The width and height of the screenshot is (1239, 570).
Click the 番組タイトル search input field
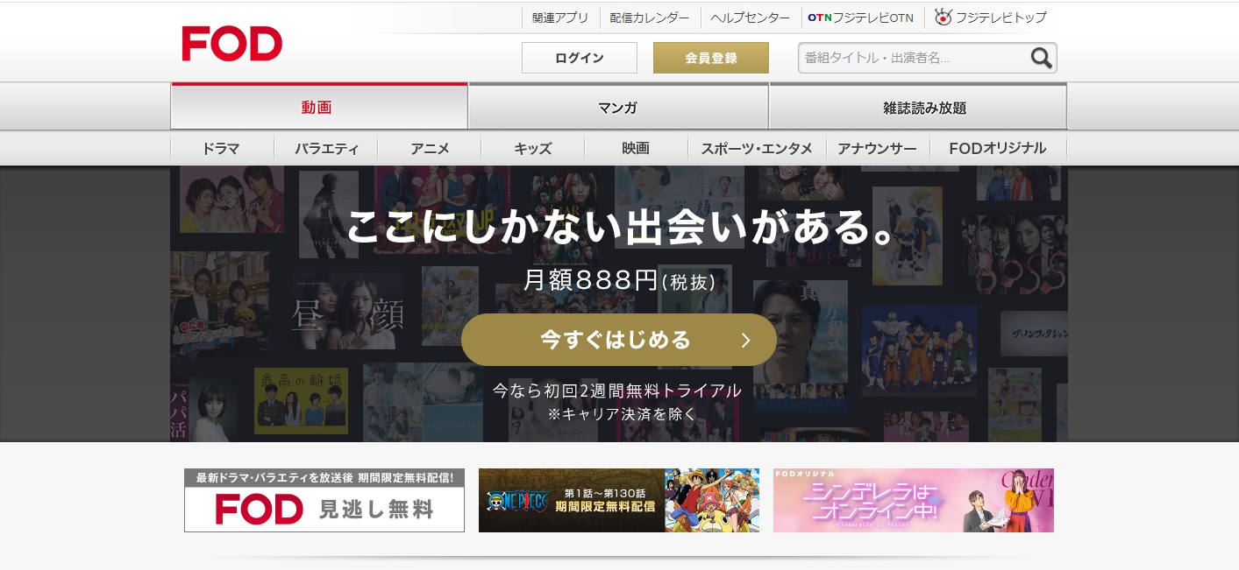point(912,58)
